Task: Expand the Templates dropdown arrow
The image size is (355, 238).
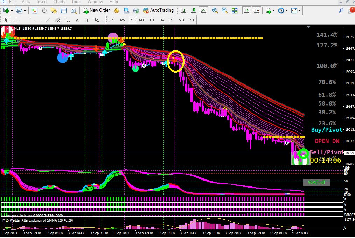Action: [x=300, y=11]
